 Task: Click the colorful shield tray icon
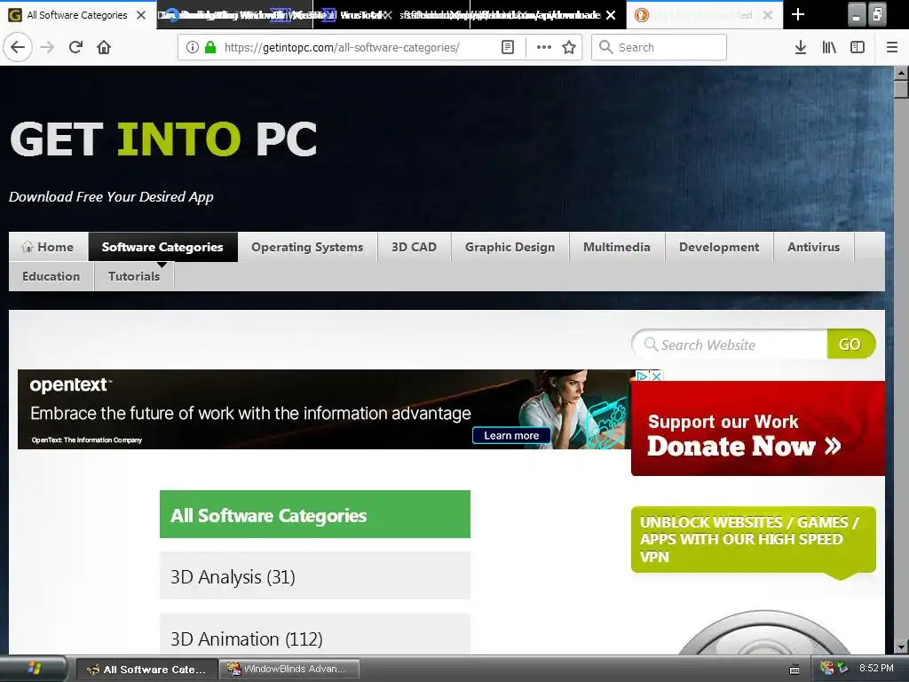coord(826,668)
